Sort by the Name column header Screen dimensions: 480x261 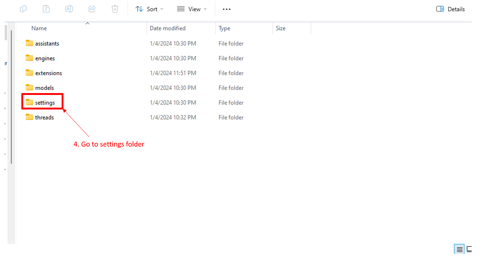pos(39,28)
